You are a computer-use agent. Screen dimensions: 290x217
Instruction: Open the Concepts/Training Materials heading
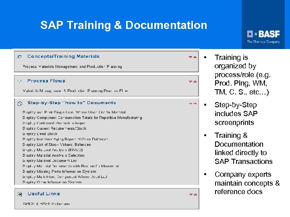[63, 56]
